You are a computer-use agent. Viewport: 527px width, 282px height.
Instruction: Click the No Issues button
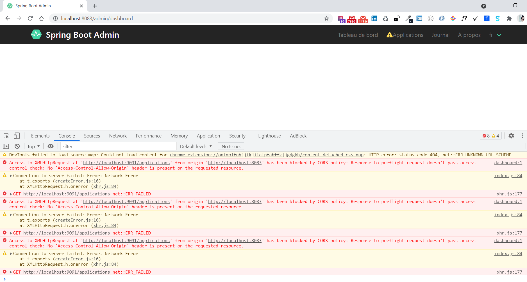[231, 146]
